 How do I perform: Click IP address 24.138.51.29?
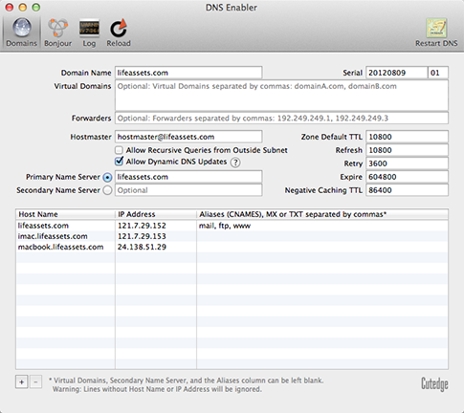click(142, 247)
